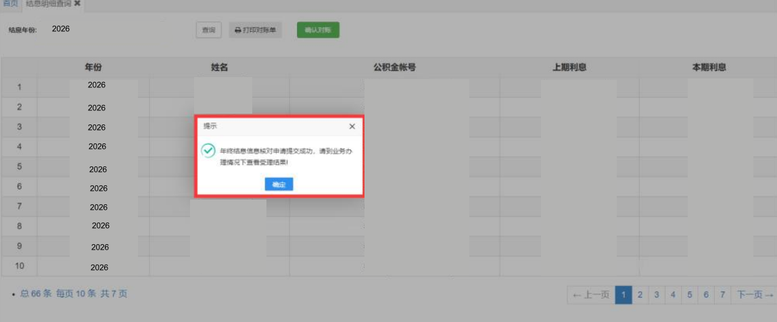Click the 上期利息 column header
This screenshot has width=777, height=322.
569,68
